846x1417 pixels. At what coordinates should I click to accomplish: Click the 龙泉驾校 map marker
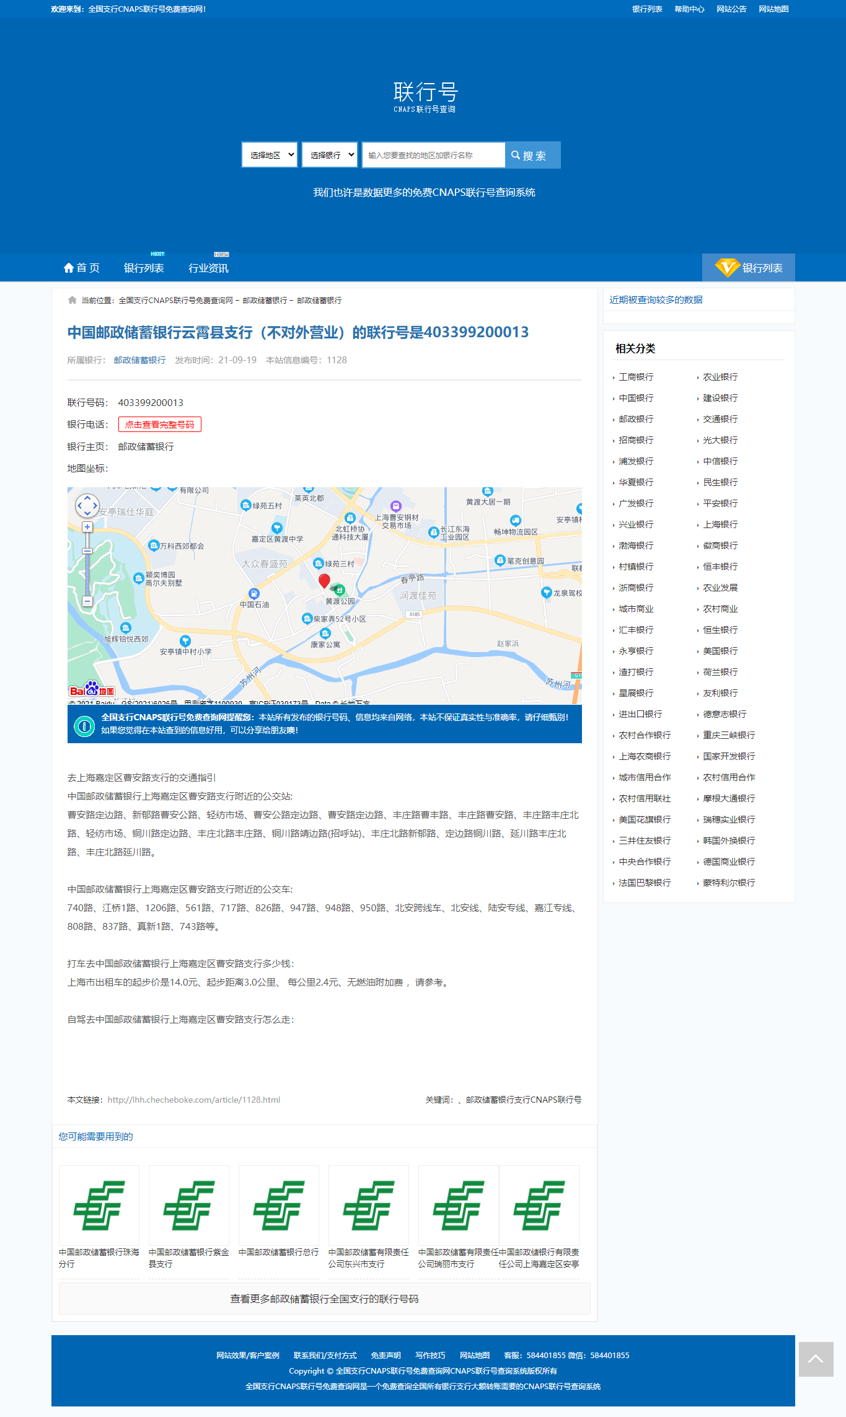(546, 592)
